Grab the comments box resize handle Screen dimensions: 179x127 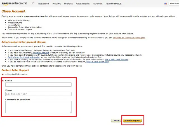pyautogui.click(x=70, y=112)
